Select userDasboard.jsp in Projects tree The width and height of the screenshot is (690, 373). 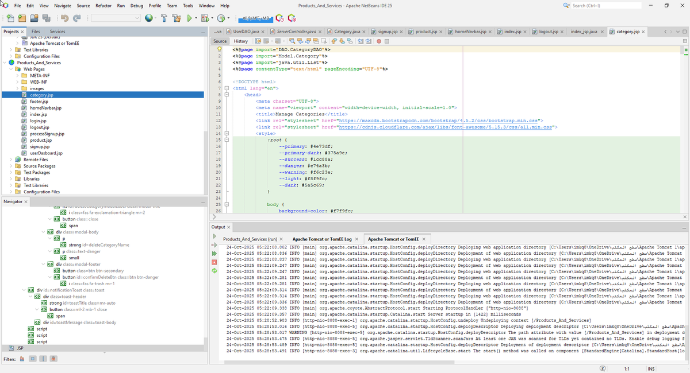tap(46, 153)
